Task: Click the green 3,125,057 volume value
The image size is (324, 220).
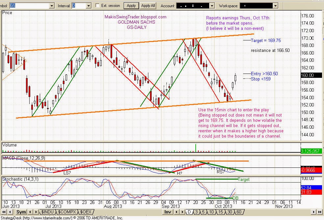Action: click(x=312, y=151)
